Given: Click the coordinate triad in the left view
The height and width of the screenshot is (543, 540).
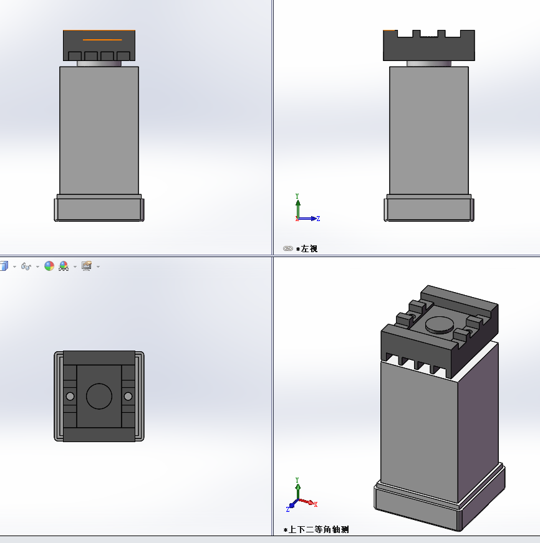Looking at the screenshot, I should [307, 208].
